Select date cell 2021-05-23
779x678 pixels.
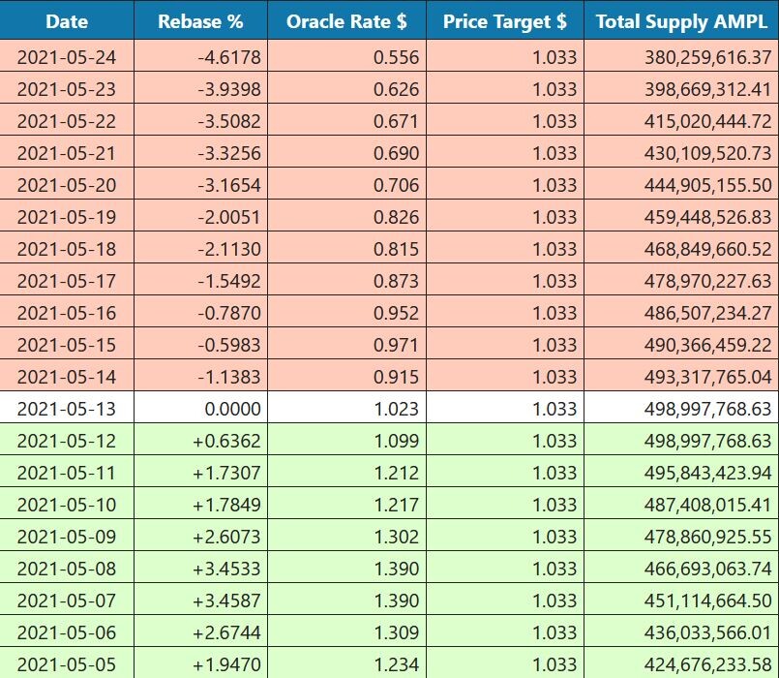(x=67, y=89)
